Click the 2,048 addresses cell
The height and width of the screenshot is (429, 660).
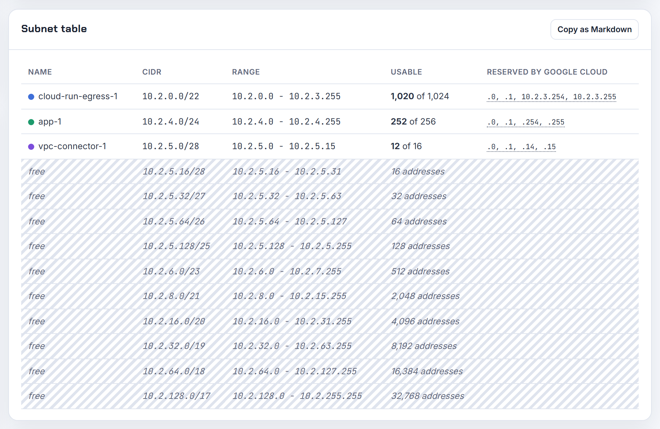(x=425, y=296)
